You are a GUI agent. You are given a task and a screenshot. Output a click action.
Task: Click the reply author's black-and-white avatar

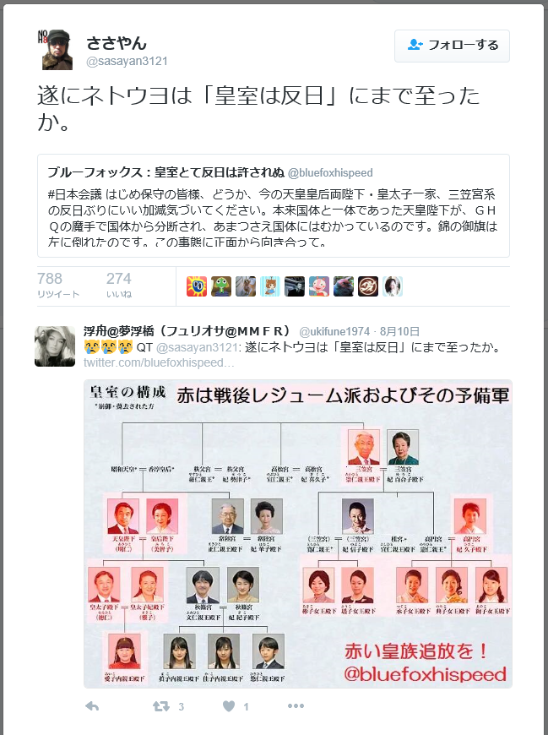(55, 346)
